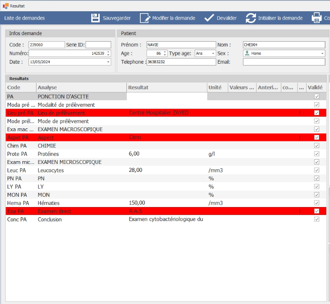This screenshot has height=304, width=330.
Task: Open the Sex dropdown arrow
Action: tap(322, 53)
